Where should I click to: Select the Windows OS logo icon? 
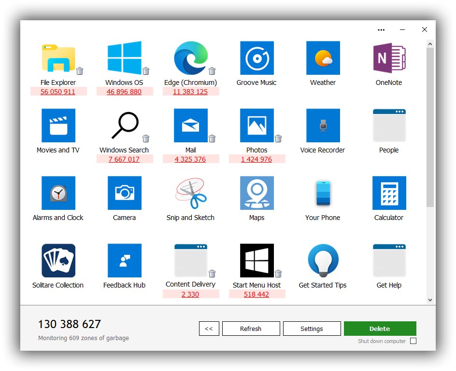click(125, 57)
